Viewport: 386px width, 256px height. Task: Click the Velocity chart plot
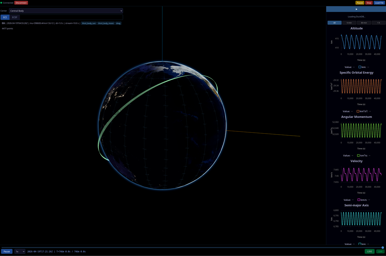point(361,175)
